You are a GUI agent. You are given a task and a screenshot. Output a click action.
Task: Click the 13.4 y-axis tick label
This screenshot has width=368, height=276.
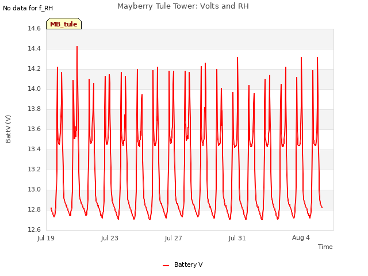click(34, 149)
